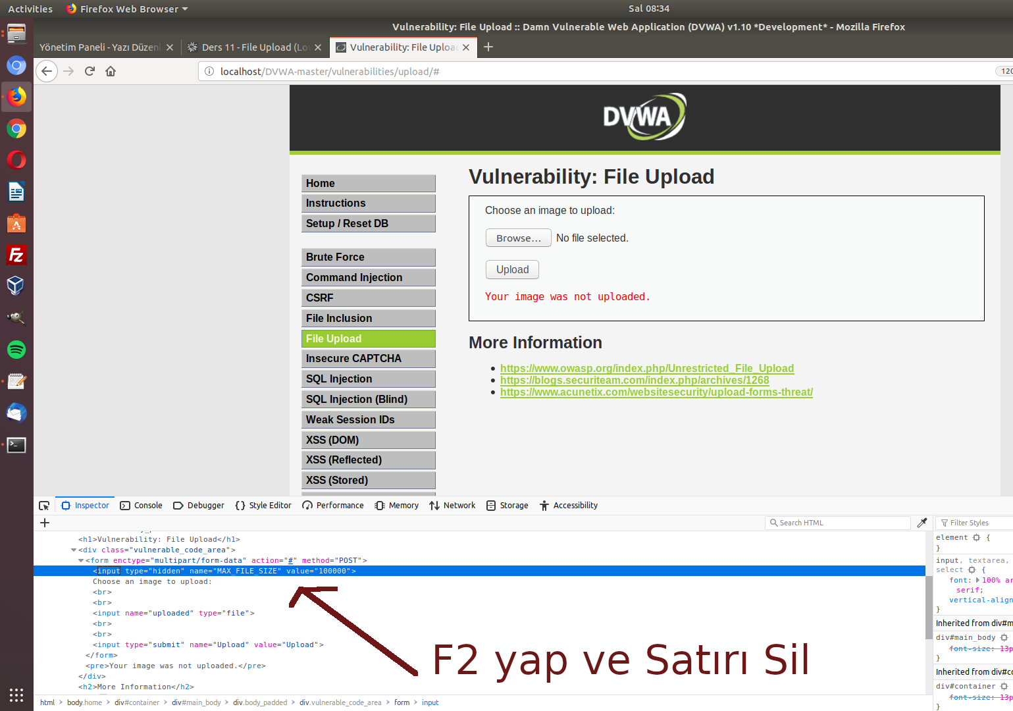Open the Performance devtools panel
Viewport: 1013px width, 711px height.
(x=333, y=506)
